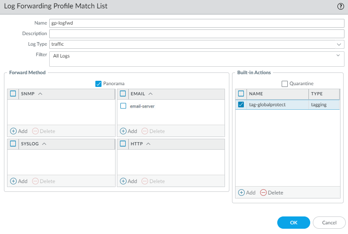This screenshot has height=234, width=348.
Task: Check the email-server checkbox
Action: (x=123, y=106)
